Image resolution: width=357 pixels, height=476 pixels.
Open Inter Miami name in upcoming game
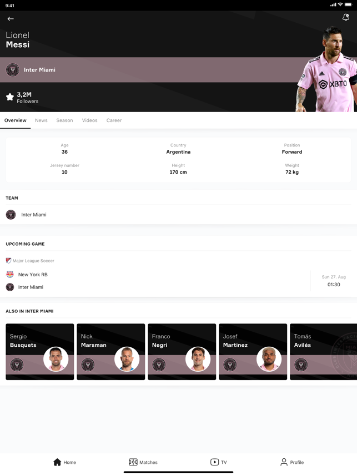31,287
